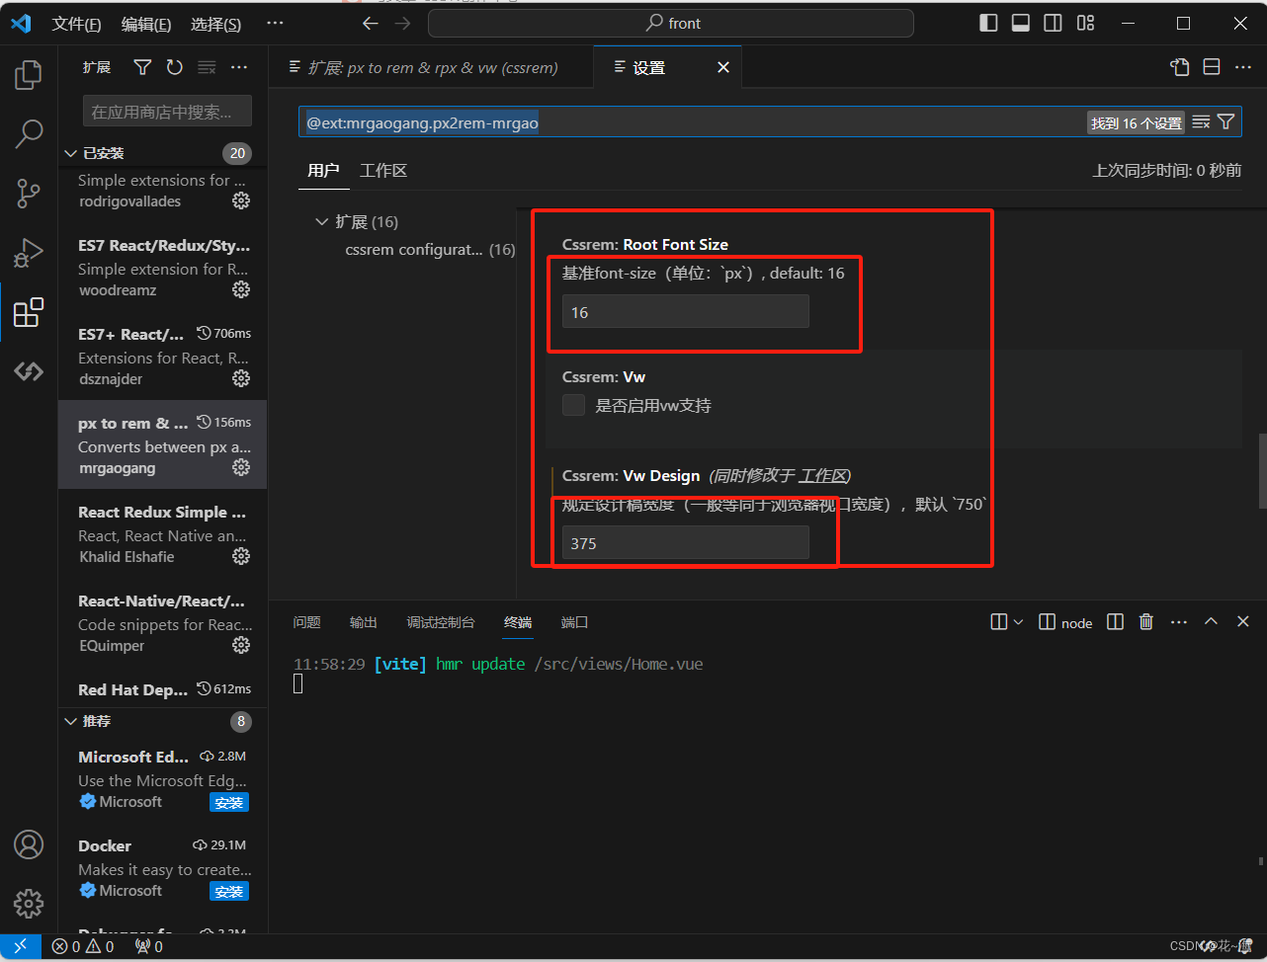Focus the extension marketplace search box
The image size is (1267, 962).
168,112
